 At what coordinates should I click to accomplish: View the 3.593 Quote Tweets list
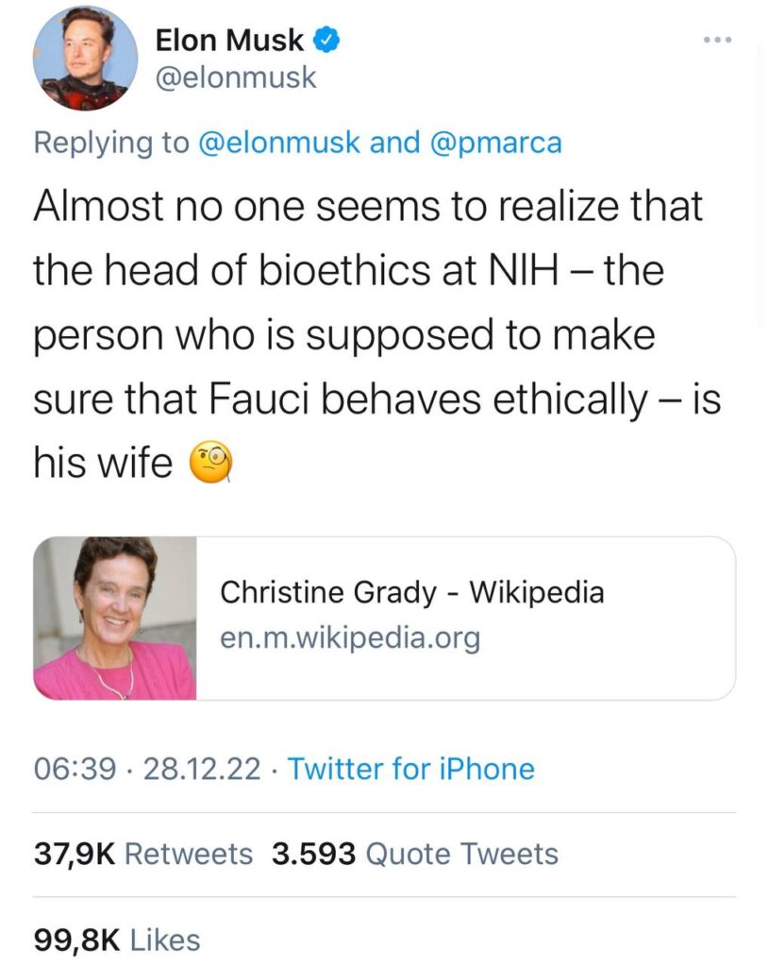pos(414,854)
